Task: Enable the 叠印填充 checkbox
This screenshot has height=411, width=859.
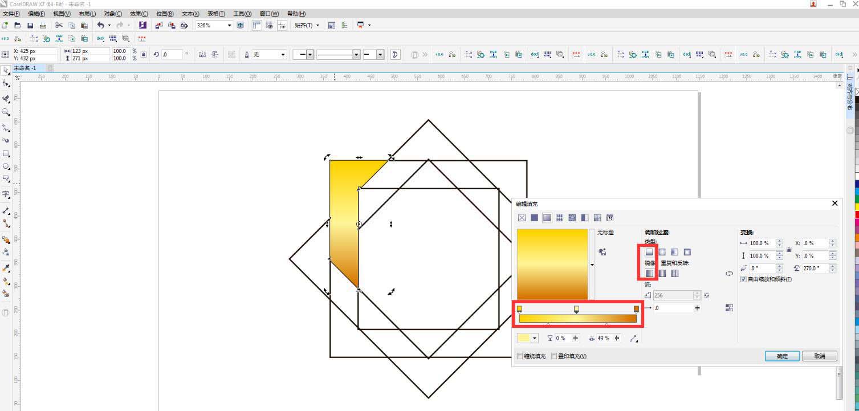Action: [554, 356]
